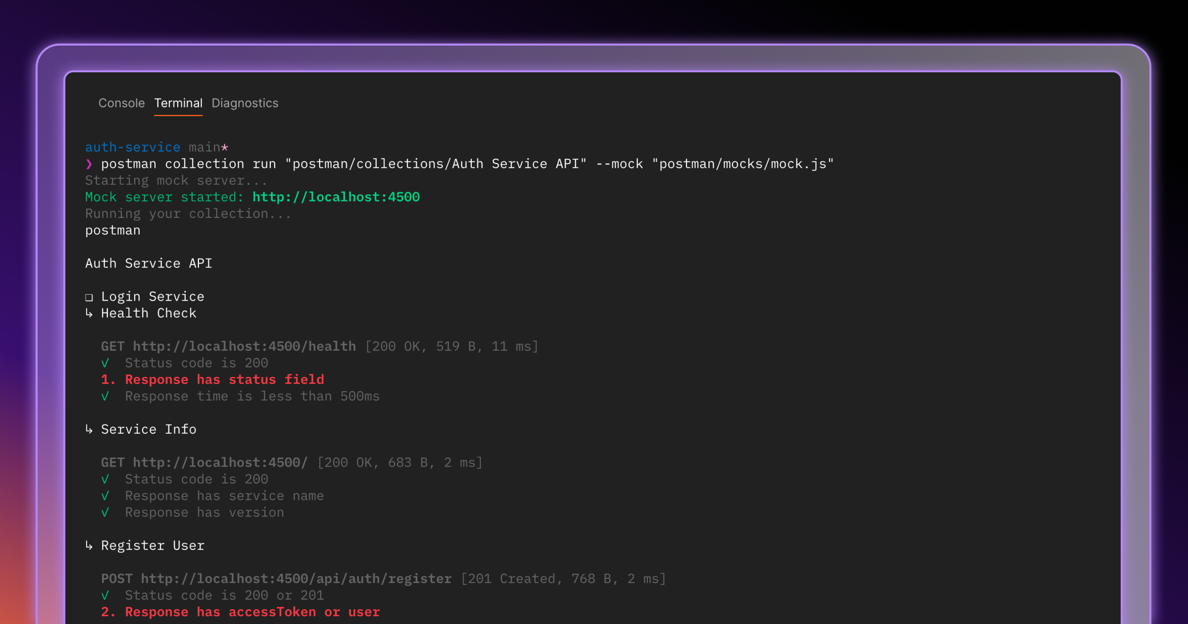Click the 'Register User' request name
This screenshot has width=1188, height=624.
tap(152, 546)
